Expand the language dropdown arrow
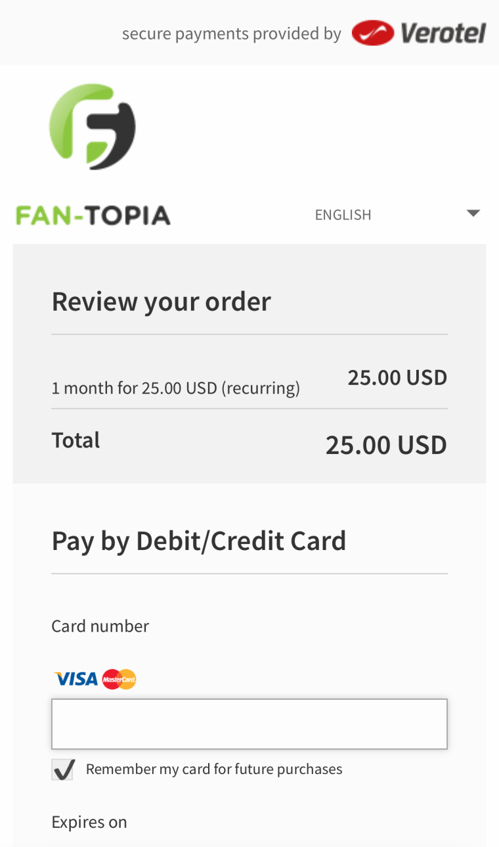Viewport: 499px width, 847px height. (473, 214)
